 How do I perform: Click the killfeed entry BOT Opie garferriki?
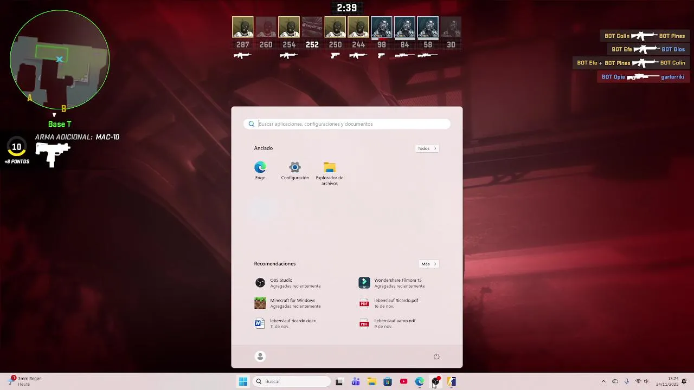click(642, 77)
